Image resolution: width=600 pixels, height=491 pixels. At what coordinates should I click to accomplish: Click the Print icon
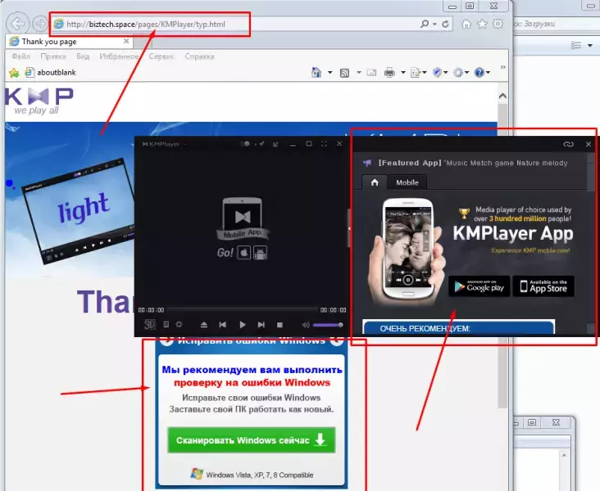[x=389, y=72]
